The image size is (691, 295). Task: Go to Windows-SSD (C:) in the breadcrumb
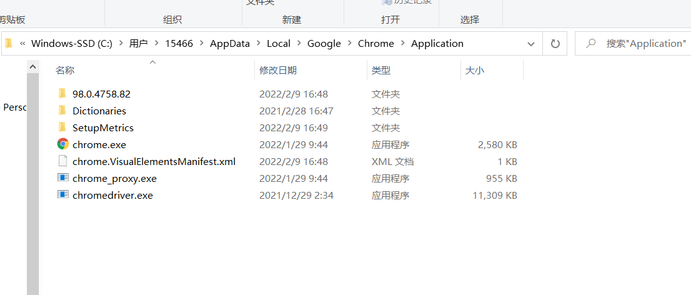[x=72, y=44]
